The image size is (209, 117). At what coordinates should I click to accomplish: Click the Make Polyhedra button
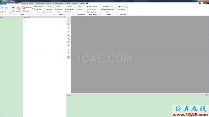(38, 7)
